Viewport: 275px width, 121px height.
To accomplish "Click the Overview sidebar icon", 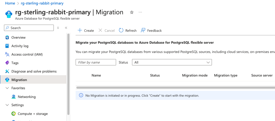I will click(7, 37).
